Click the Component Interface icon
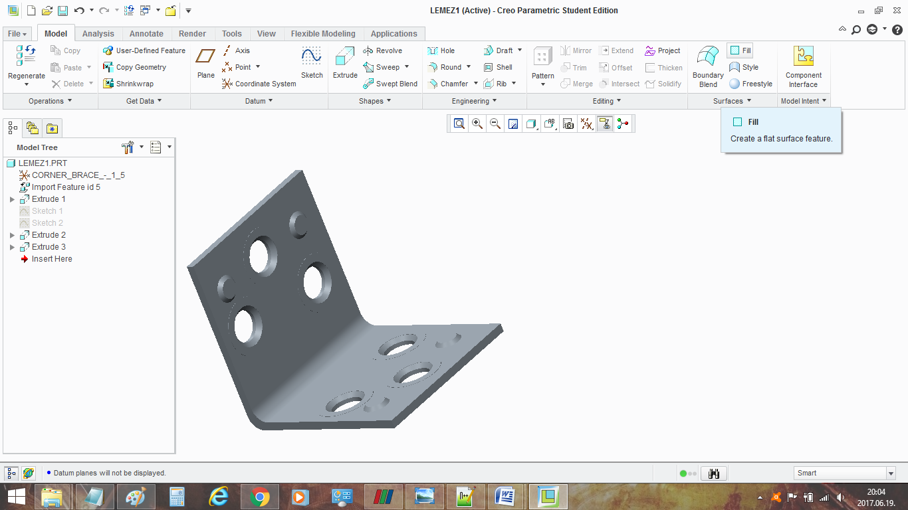908x510 pixels. [x=804, y=57]
